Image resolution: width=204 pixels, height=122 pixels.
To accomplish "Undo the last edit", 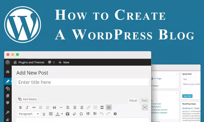I will point(101,114).
